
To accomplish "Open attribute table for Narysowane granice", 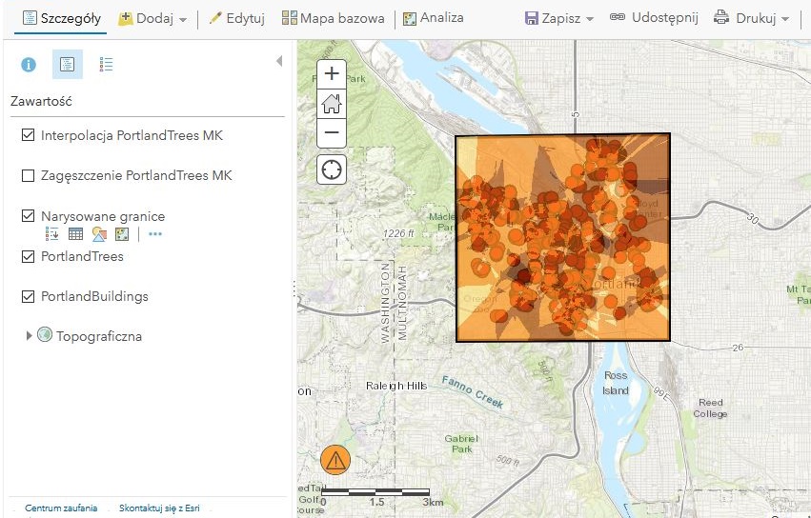I will pyautogui.click(x=75, y=234).
